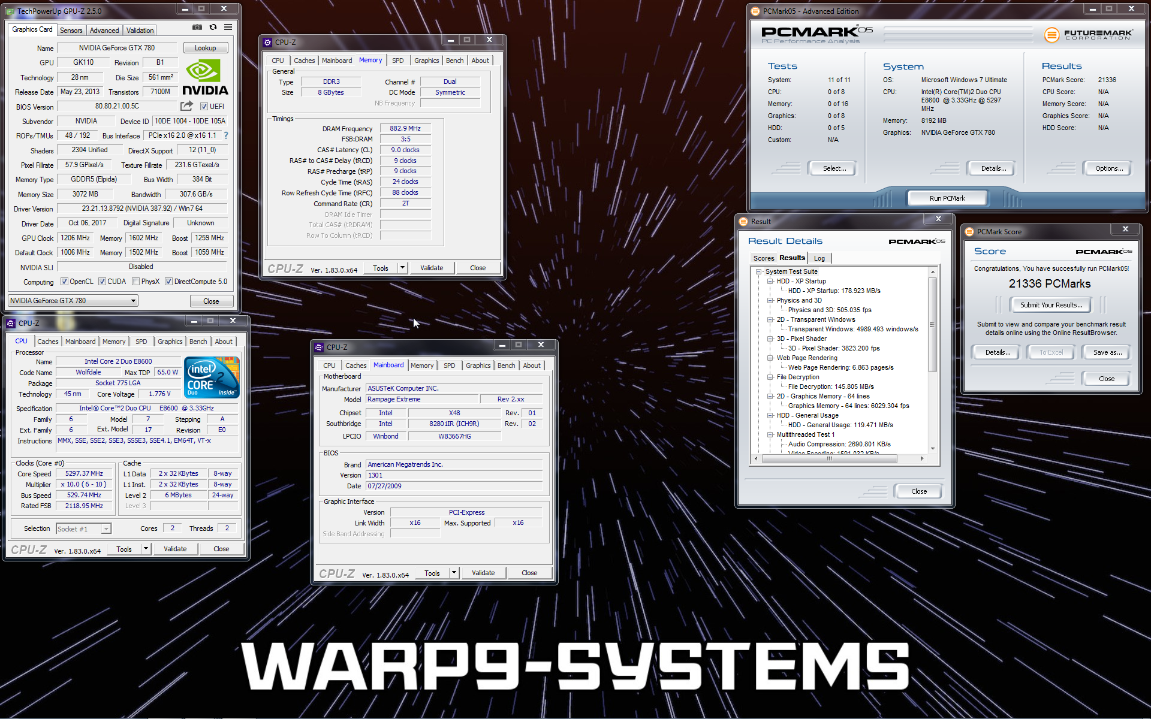
Task: Click Intel Core 2 Duo logo badge
Action: [212, 377]
